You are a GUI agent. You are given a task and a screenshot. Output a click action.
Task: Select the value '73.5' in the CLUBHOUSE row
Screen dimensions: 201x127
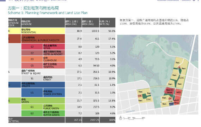tap(97, 59)
